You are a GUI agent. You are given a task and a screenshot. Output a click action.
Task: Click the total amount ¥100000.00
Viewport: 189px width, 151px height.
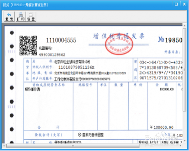coord(162,127)
